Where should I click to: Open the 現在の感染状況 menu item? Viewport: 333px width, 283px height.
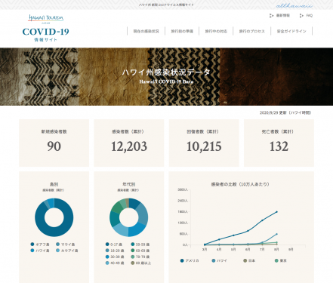pyautogui.click(x=146, y=31)
